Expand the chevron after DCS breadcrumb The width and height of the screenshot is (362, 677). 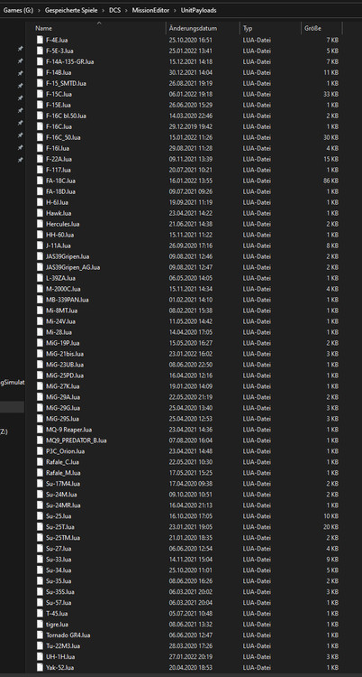[127, 10]
